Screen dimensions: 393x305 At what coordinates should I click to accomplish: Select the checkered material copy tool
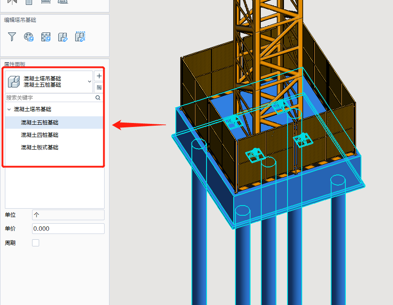46,37
